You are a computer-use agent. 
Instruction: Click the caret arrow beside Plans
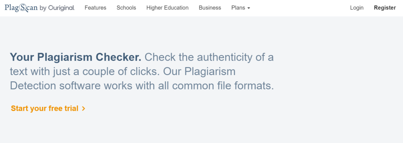[x=249, y=8]
